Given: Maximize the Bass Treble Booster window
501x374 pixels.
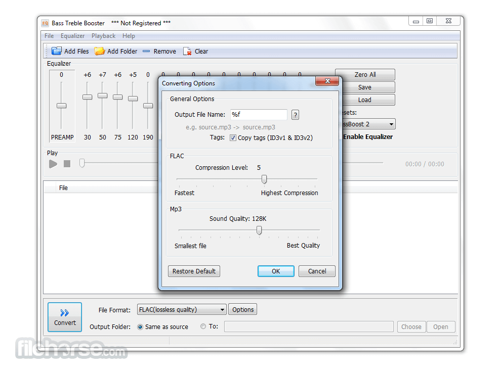Looking at the screenshot, I should click(430, 21).
